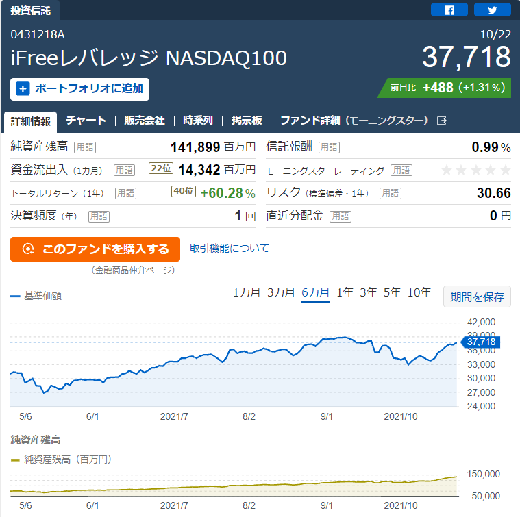Open 用語 glossary for 資金流出入
520x517 pixels.
tap(125, 171)
